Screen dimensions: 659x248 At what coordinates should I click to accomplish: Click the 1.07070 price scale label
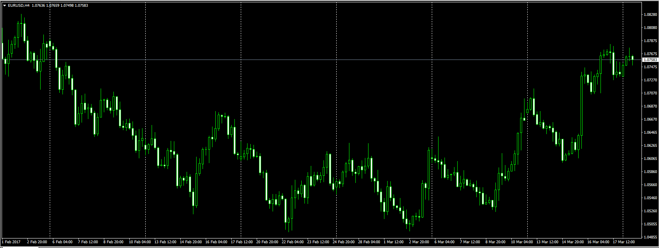coord(650,93)
